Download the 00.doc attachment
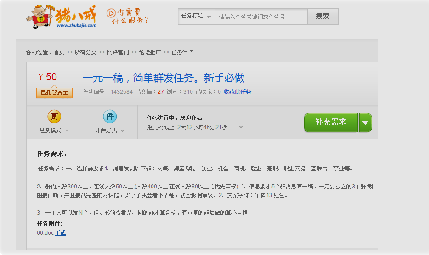This screenshot has height=255, width=429. [x=60, y=233]
